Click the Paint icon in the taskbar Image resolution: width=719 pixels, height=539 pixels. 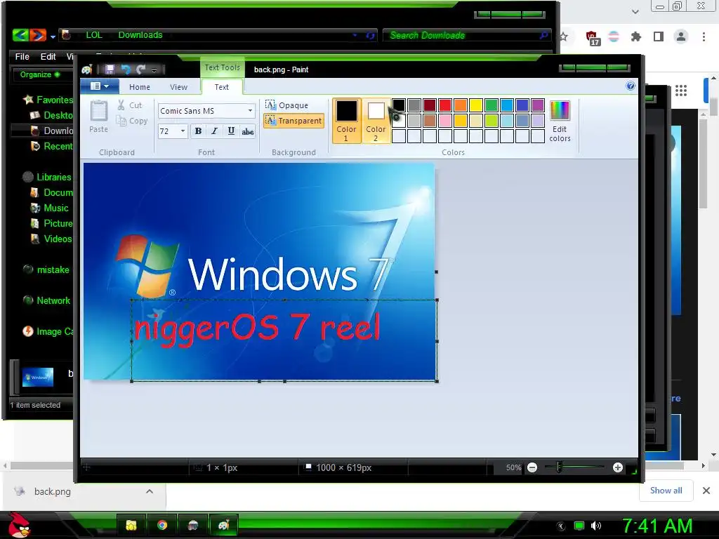tap(223, 525)
